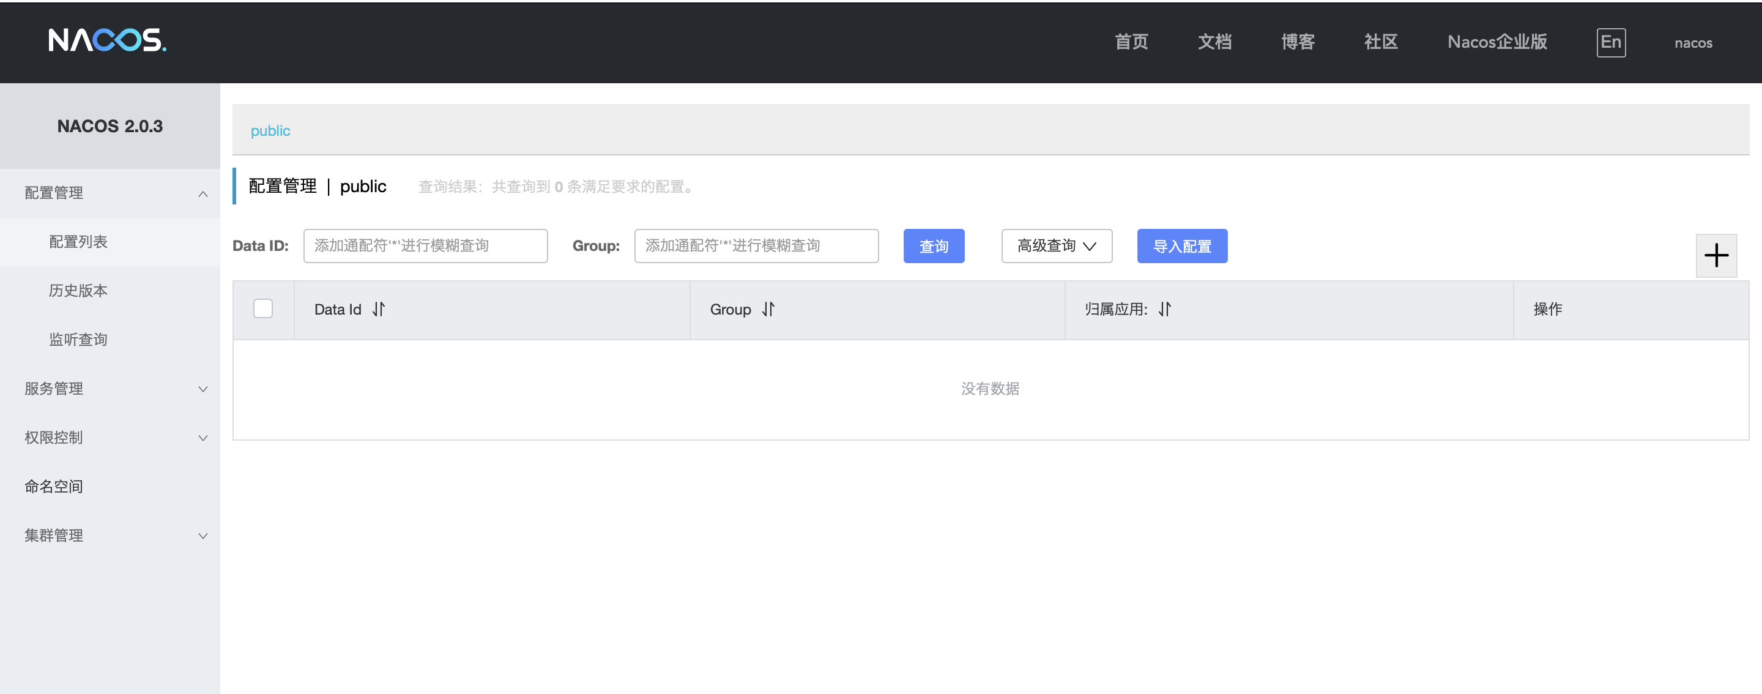
Task: Navigate to Nacos企业版 link
Action: (x=1497, y=42)
